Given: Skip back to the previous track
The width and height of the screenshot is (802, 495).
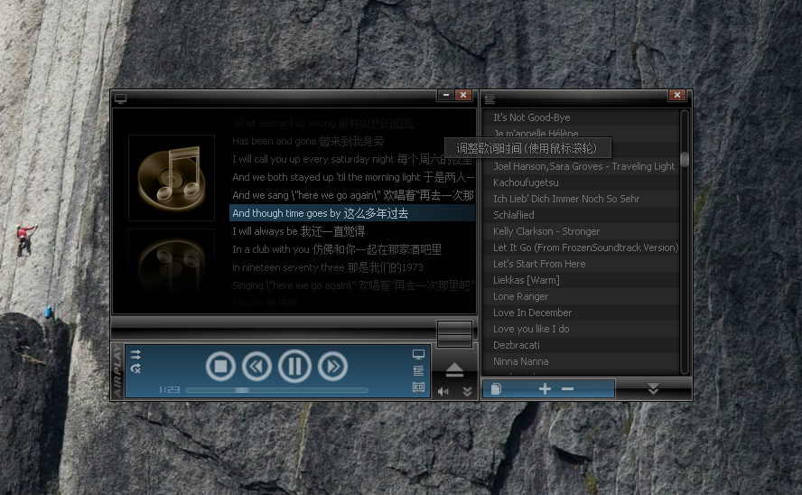Looking at the screenshot, I should (257, 366).
